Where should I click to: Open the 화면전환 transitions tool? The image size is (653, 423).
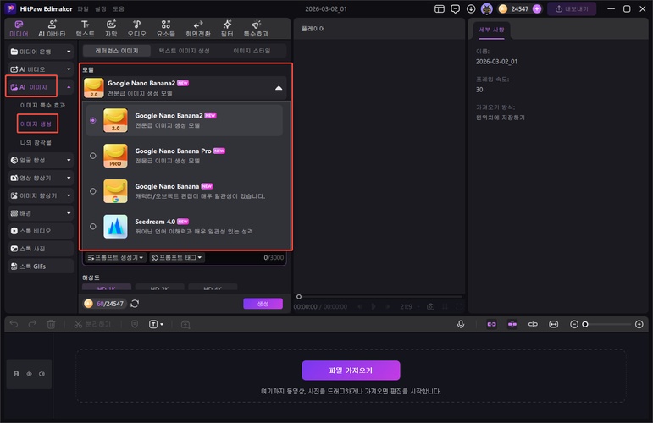tap(198, 29)
